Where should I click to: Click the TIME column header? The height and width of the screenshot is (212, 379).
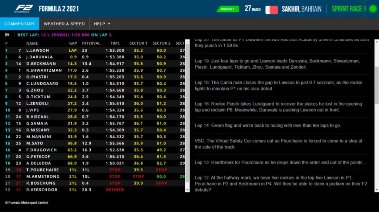pyautogui.click(x=115, y=43)
